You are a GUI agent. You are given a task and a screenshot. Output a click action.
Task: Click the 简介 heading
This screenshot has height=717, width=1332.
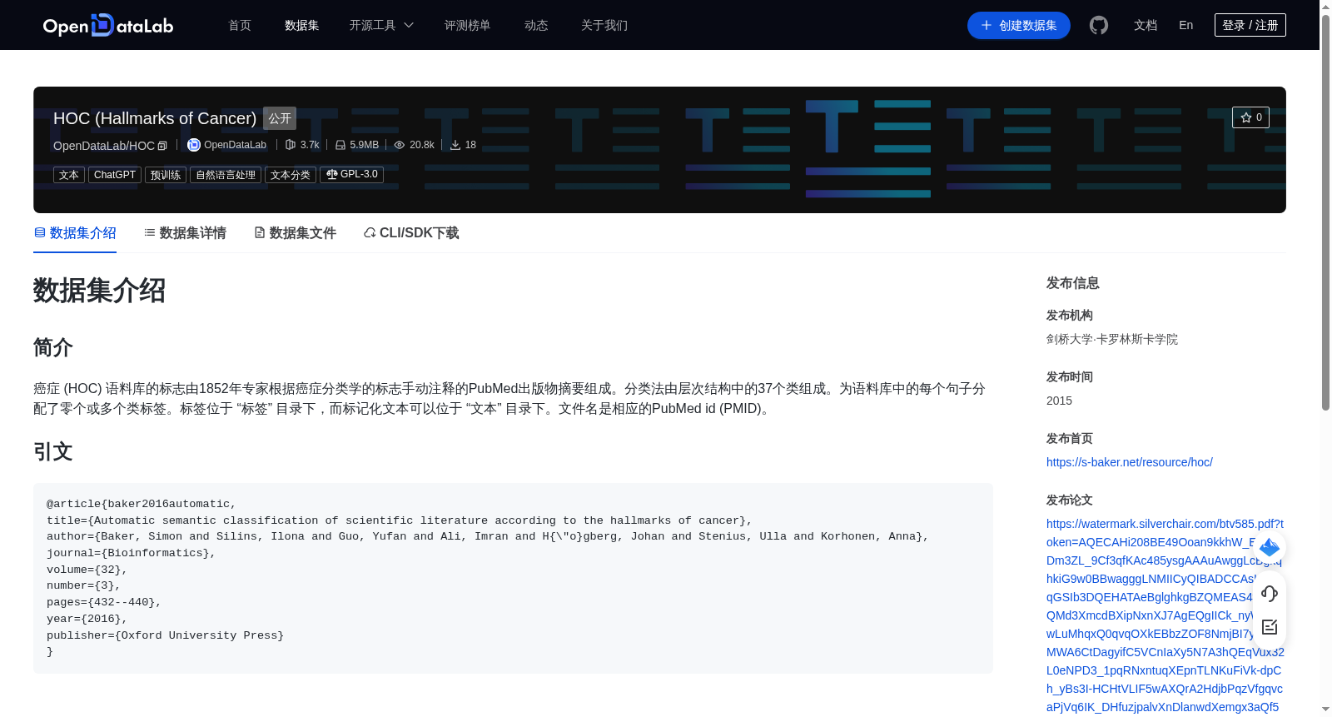(53, 347)
